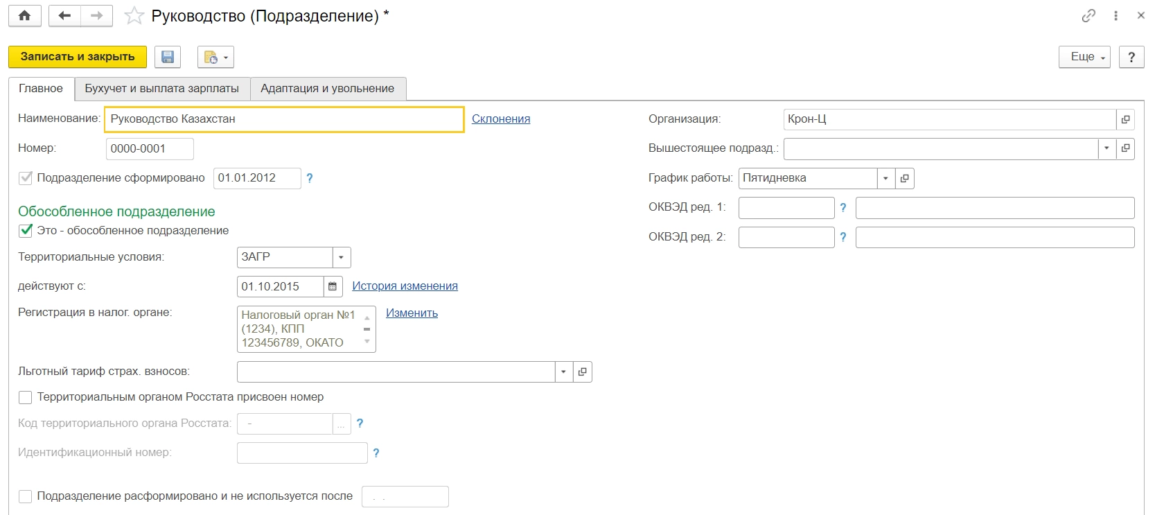Uncheck "Это - обособленное подразделение" checkbox
Viewport: 1155px width, 515px height.
coord(26,230)
